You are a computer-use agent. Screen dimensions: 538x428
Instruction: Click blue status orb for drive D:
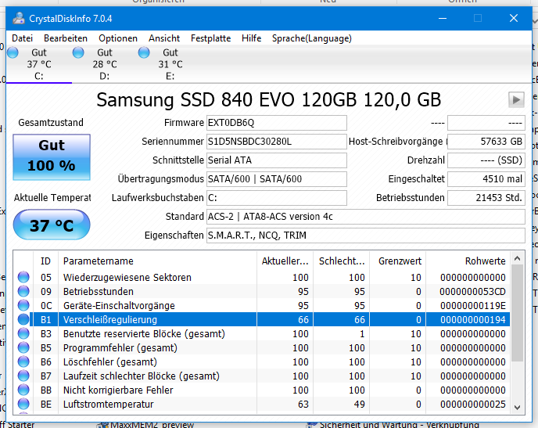point(78,53)
